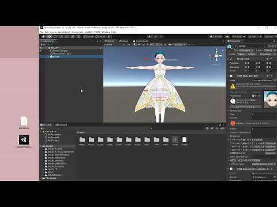The height and width of the screenshot is (207, 277).
Task: Click the Pause button
Action: 155,36
